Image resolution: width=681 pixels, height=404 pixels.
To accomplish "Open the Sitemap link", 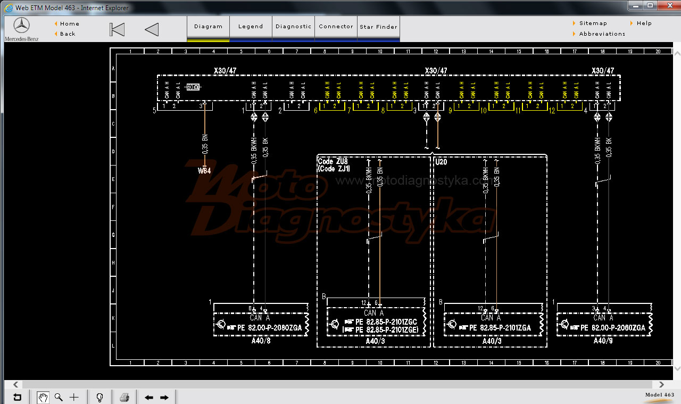I will click(x=593, y=23).
